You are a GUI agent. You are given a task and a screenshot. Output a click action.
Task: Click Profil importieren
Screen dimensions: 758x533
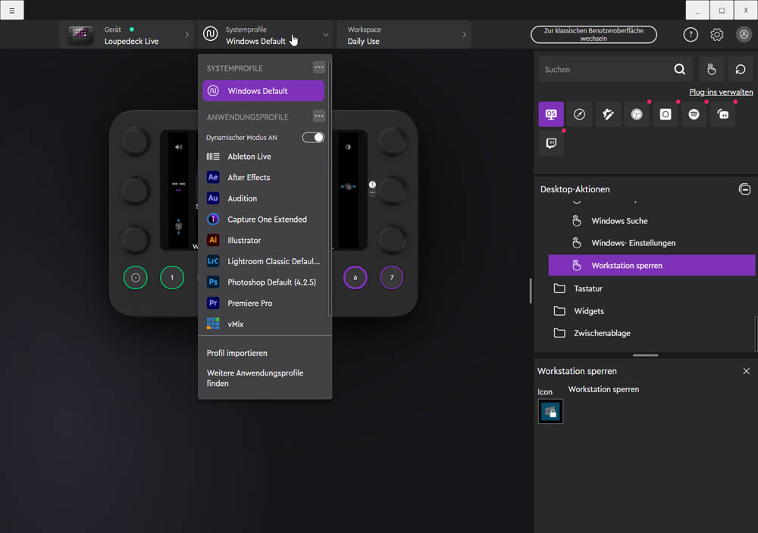(236, 353)
